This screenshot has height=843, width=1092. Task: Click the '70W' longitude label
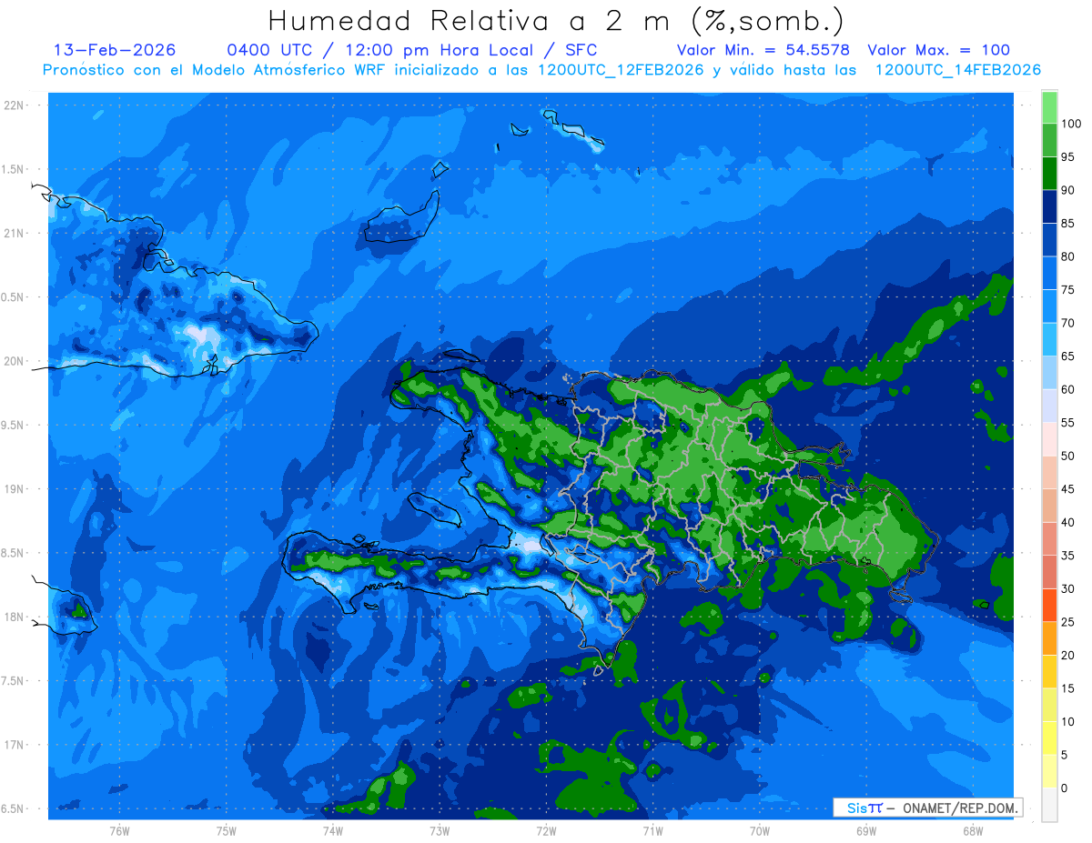point(760,830)
